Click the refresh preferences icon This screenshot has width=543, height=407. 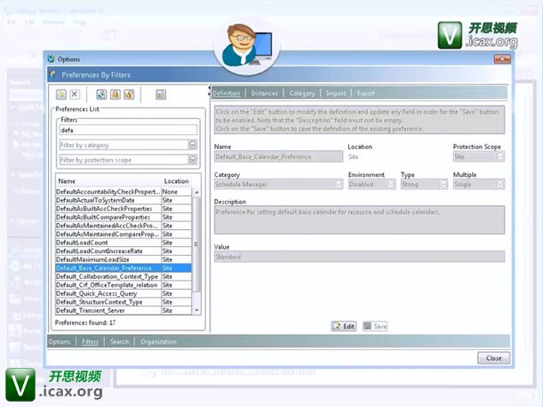click(x=101, y=94)
